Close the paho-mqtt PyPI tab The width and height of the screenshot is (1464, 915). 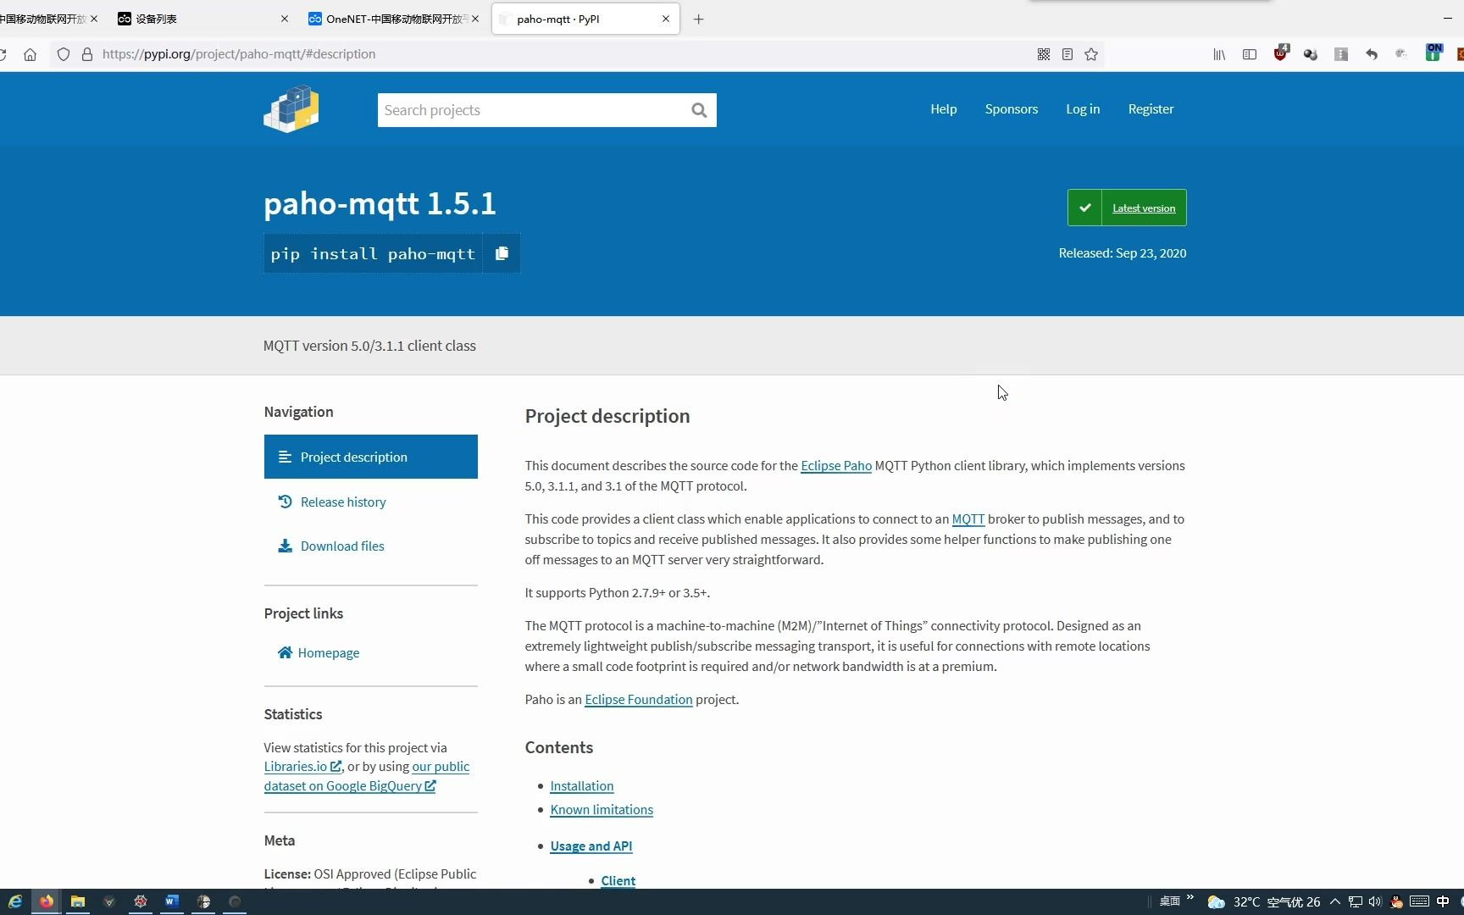click(666, 19)
